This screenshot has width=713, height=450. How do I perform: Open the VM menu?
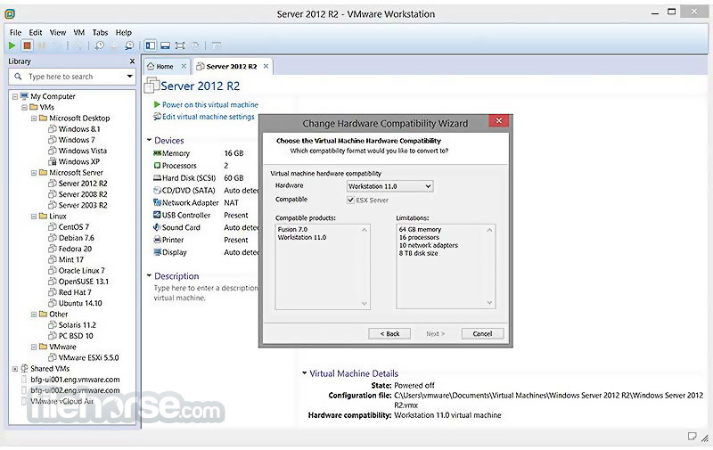click(x=79, y=32)
